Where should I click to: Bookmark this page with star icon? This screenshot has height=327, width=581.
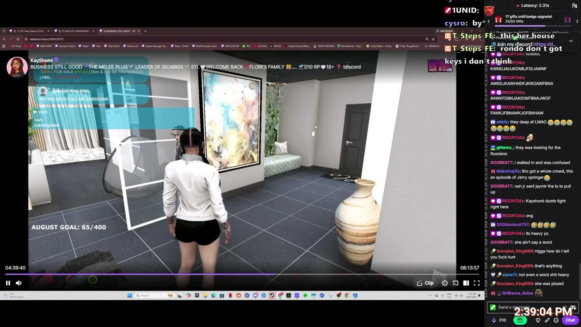(x=433, y=39)
